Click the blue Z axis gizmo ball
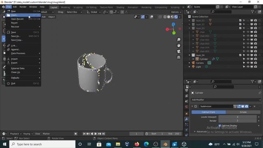Screen dimensions: 263x148 [x=173, y=24]
